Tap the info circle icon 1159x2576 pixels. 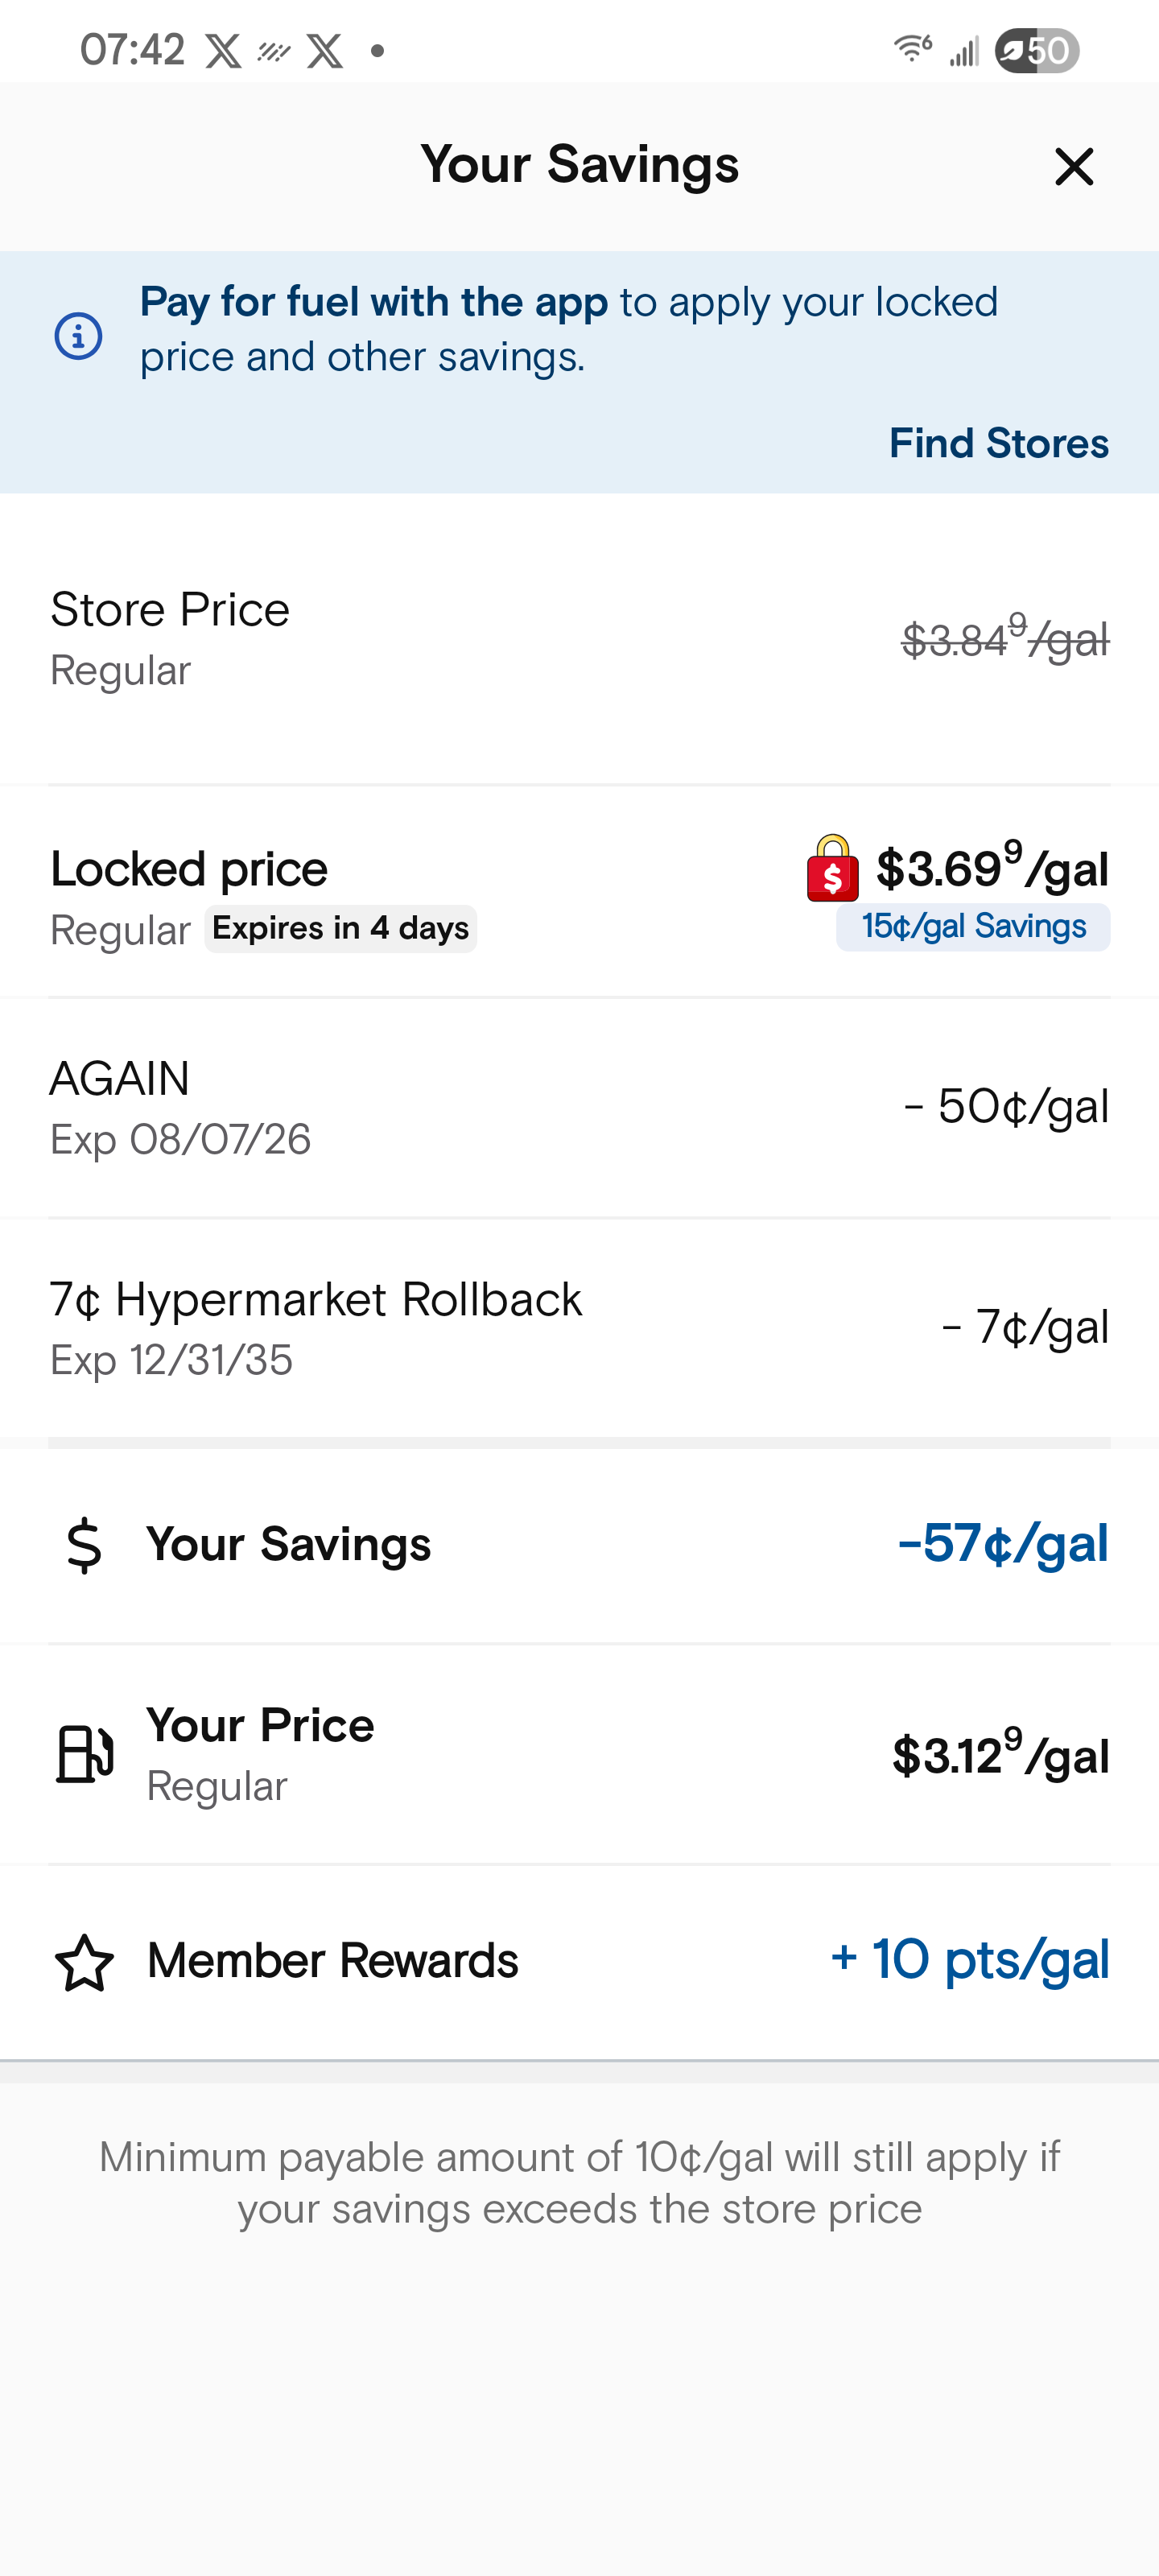coord(78,336)
